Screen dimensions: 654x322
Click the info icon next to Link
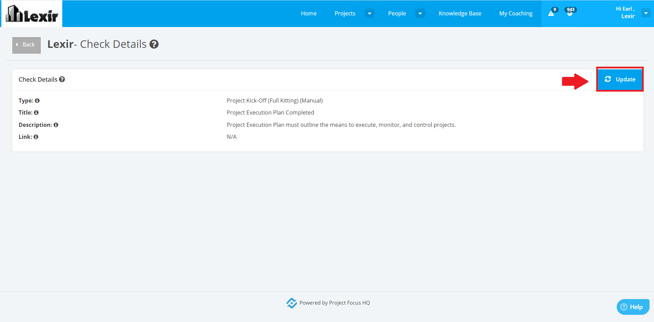(x=36, y=137)
